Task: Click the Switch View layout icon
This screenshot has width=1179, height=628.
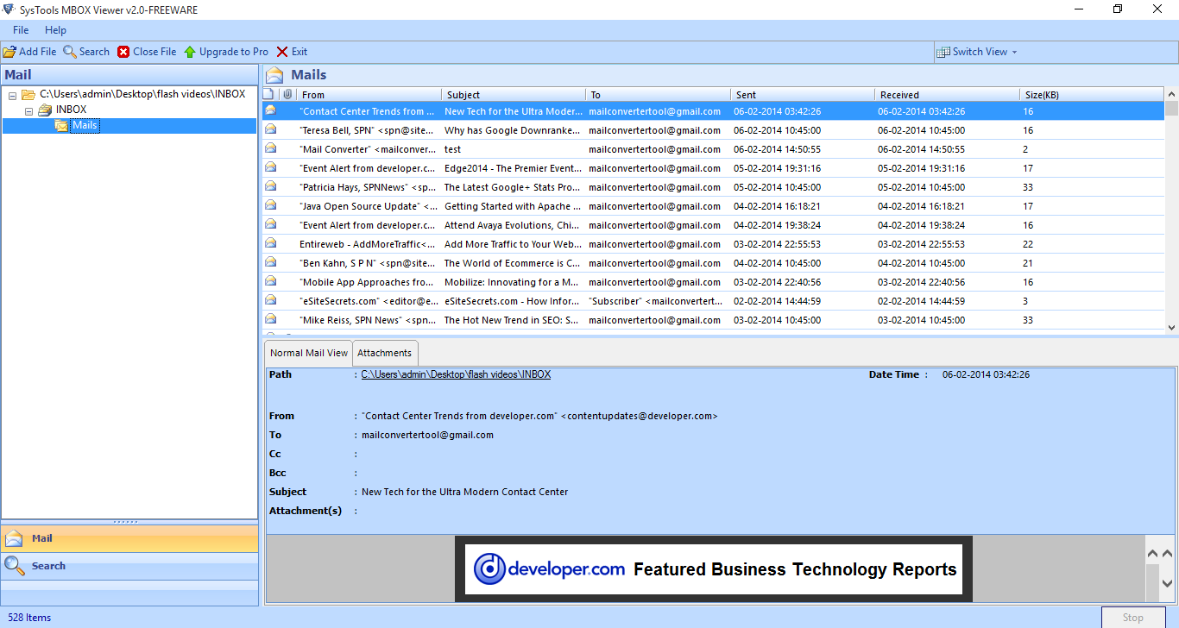Action: [943, 52]
